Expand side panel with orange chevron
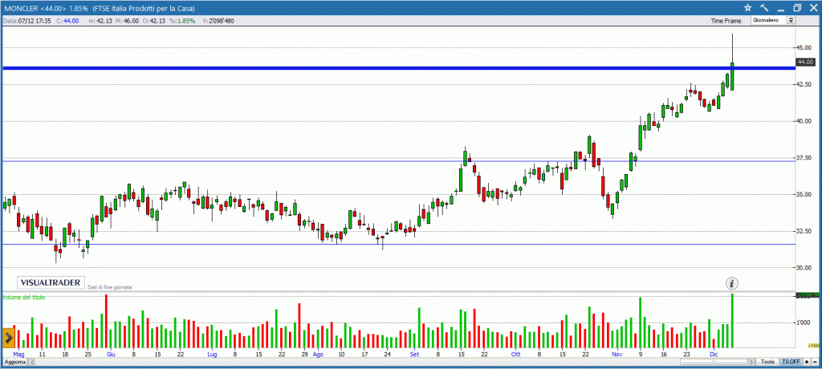The height and width of the screenshot is (369, 822). pyautogui.click(x=8, y=338)
